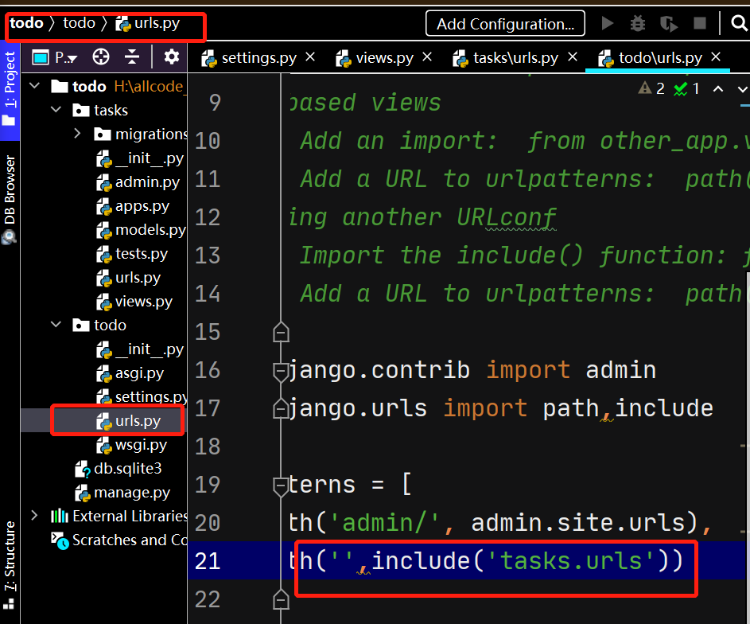Screen dimensions: 750x624
Task: Click the typo count checkmark indicator
Action: click(x=686, y=88)
